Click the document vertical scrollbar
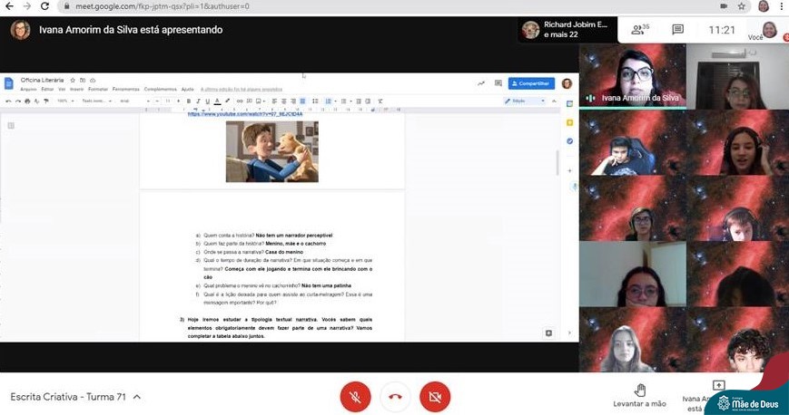 557,163
